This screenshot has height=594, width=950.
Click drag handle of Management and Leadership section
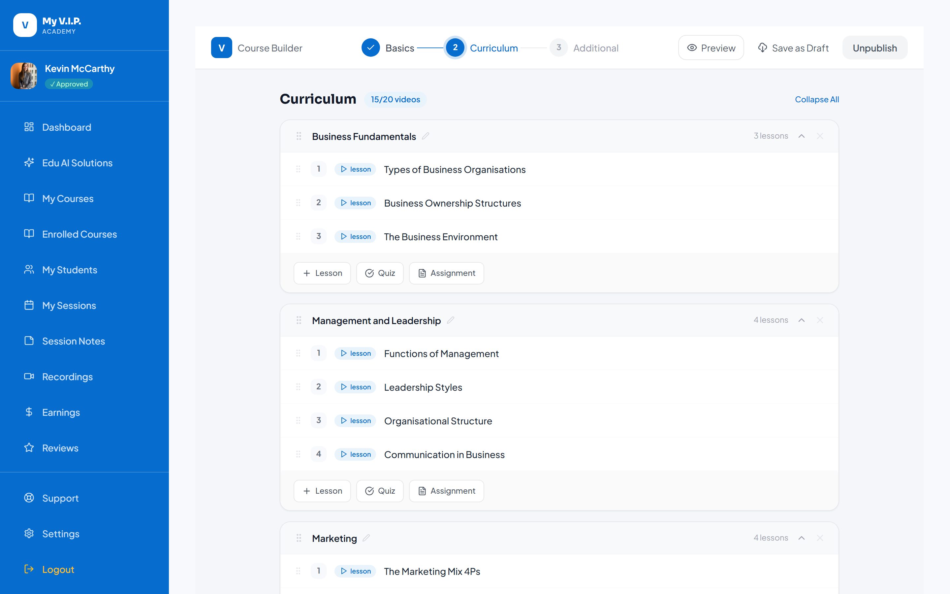299,320
